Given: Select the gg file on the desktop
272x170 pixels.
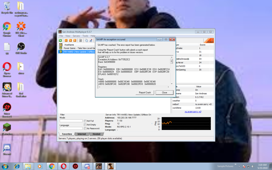Looking at the screenshot, I should click(7, 48).
